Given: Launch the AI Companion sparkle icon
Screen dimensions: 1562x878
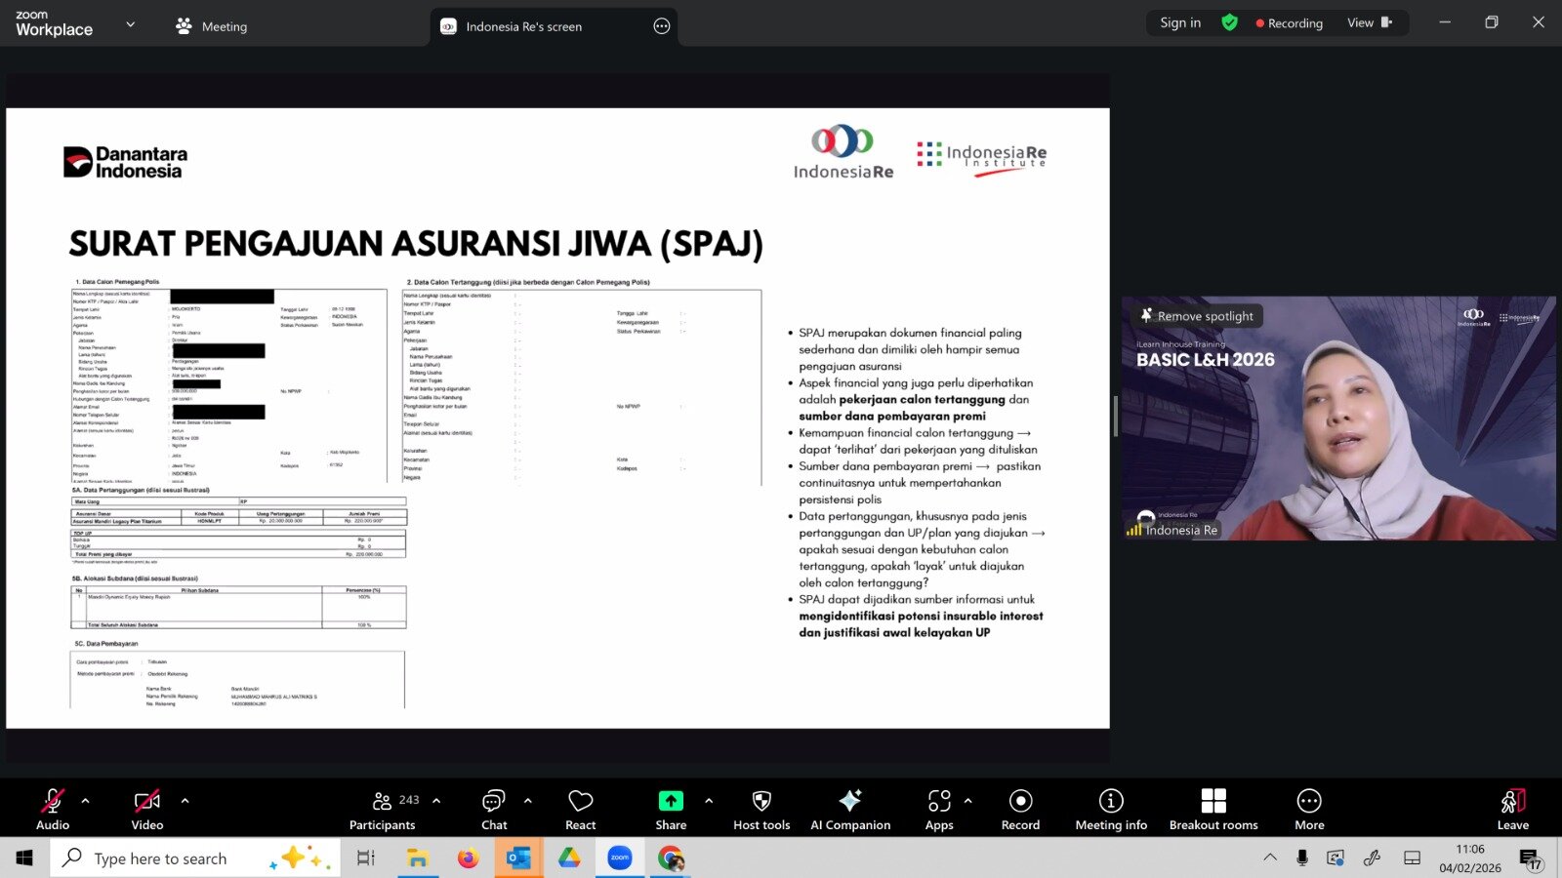Looking at the screenshot, I should pyautogui.click(x=849, y=809).
